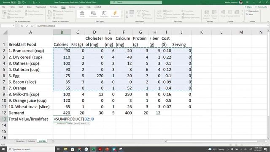The height and width of the screenshot is (152, 270).
Task: Click Remove Duplicates icon
Action: click(165, 14)
